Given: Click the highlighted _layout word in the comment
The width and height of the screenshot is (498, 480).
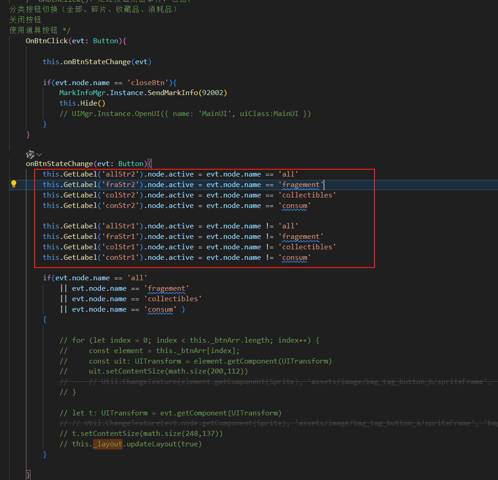Looking at the screenshot, I should (x=108, y=444).
